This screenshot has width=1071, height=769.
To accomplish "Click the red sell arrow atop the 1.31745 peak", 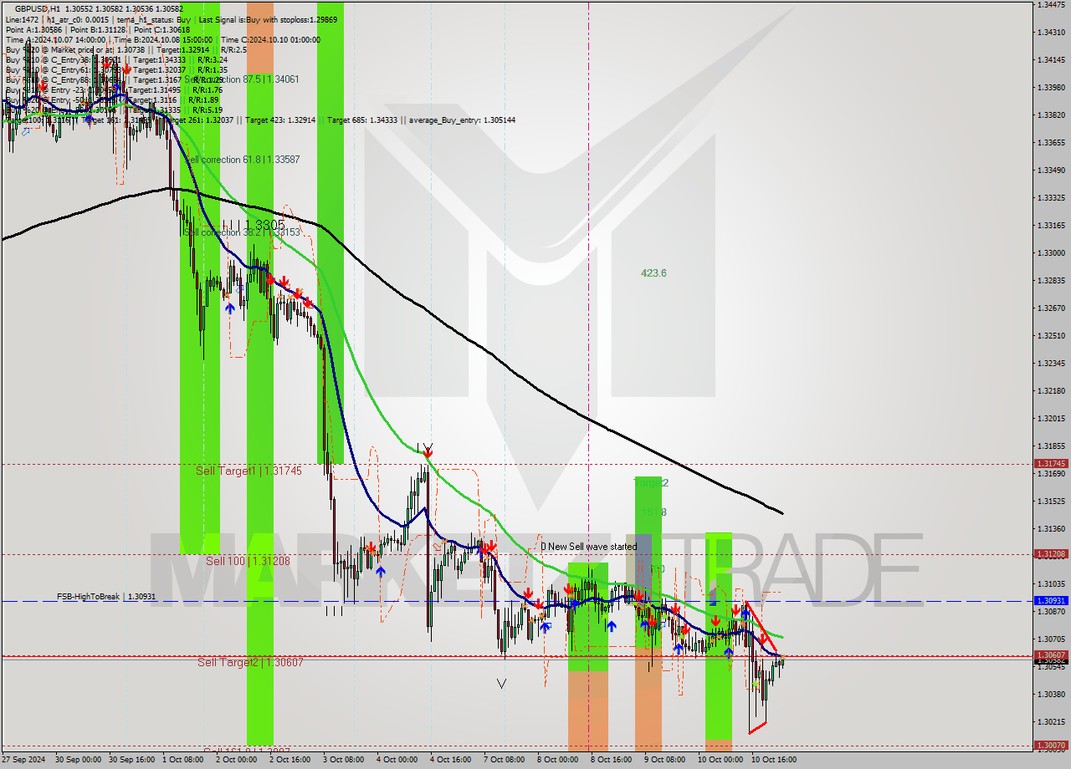I will 428,452.
